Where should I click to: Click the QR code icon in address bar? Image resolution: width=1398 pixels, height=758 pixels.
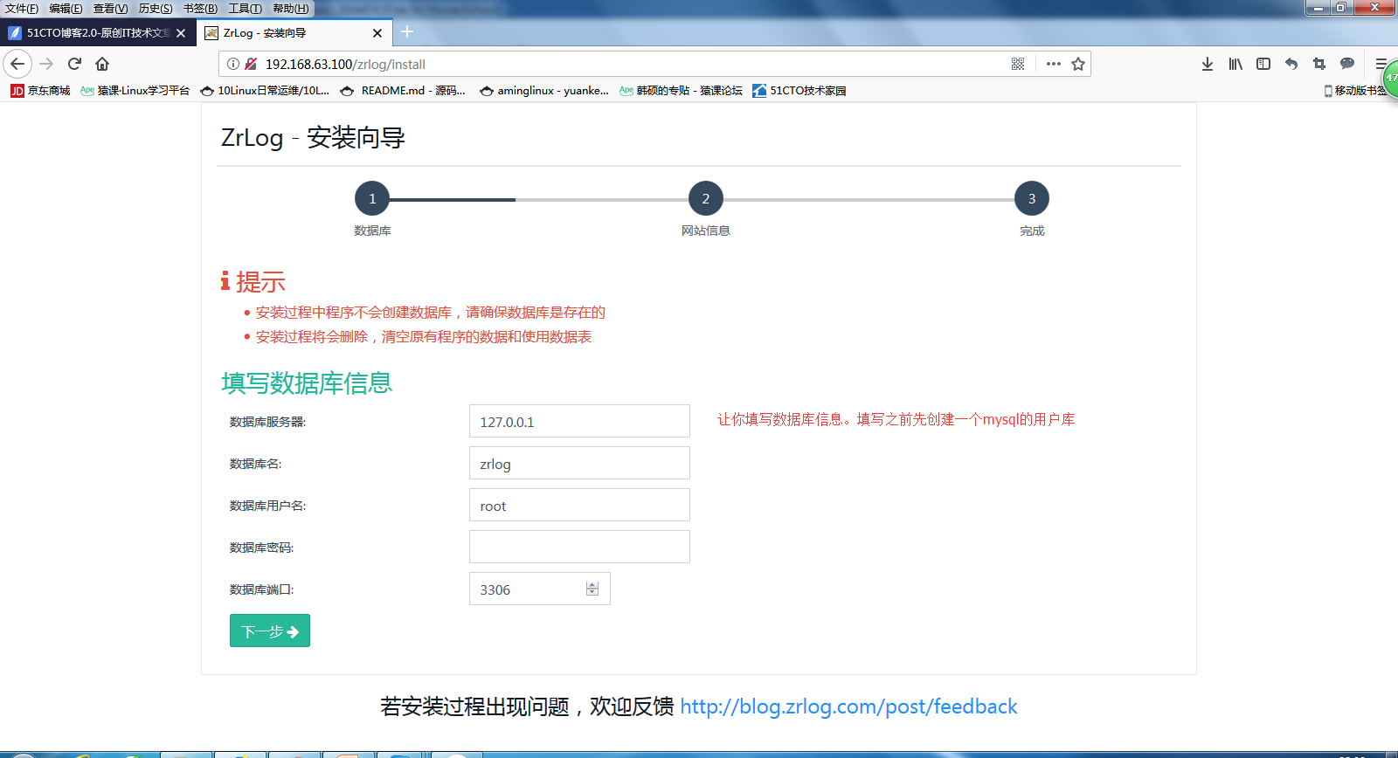pos(1018,64)
